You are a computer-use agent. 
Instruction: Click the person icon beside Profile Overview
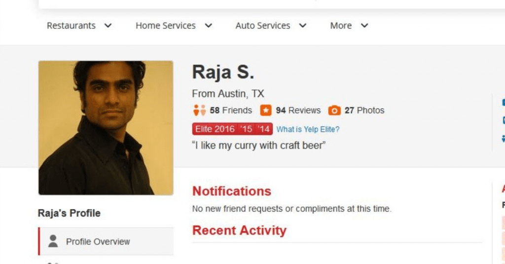pyautogui.click(x=53, y=241)
